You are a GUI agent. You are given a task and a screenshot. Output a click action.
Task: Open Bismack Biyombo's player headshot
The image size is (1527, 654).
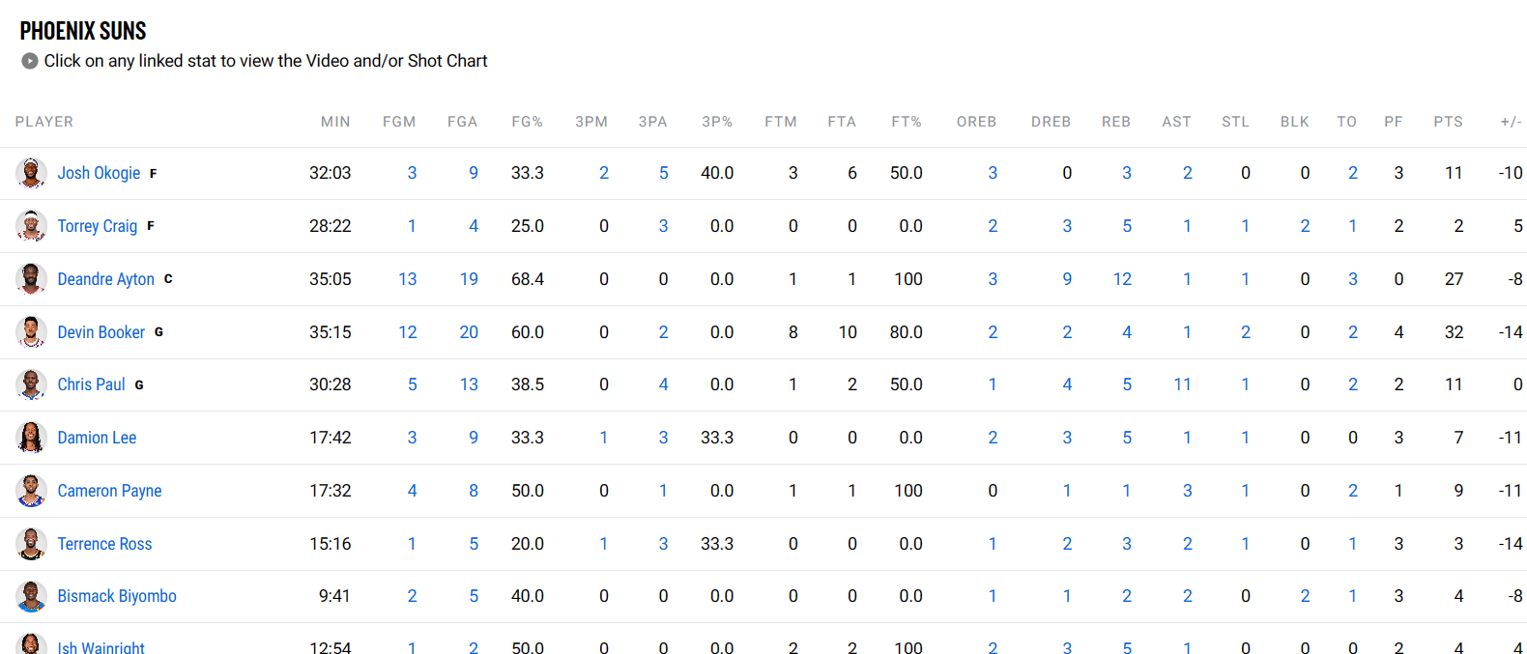pos(31,596)
